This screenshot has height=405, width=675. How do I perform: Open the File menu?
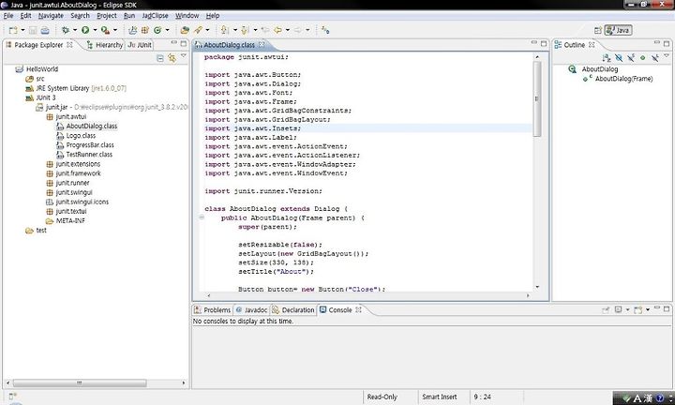pyautogui.click(x=8, y=16)
